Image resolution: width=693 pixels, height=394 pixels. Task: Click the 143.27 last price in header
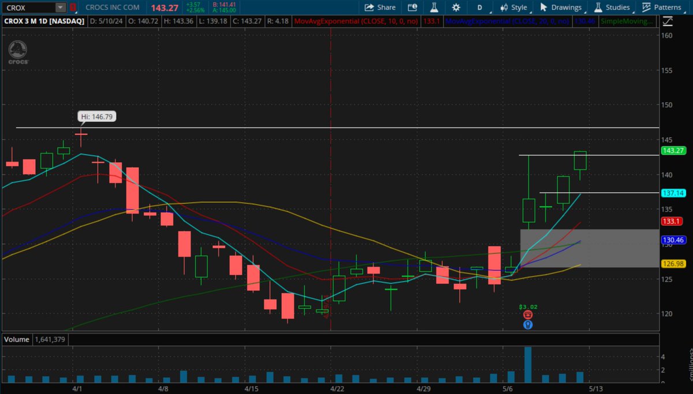pos(165,8)
